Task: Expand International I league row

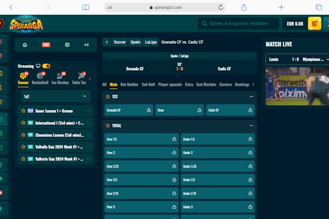Action: click(88, 123)
